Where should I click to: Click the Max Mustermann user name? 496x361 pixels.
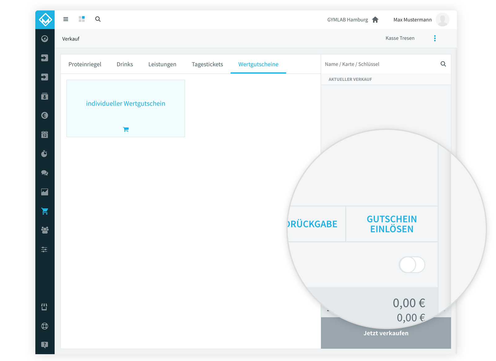[412, 20]
